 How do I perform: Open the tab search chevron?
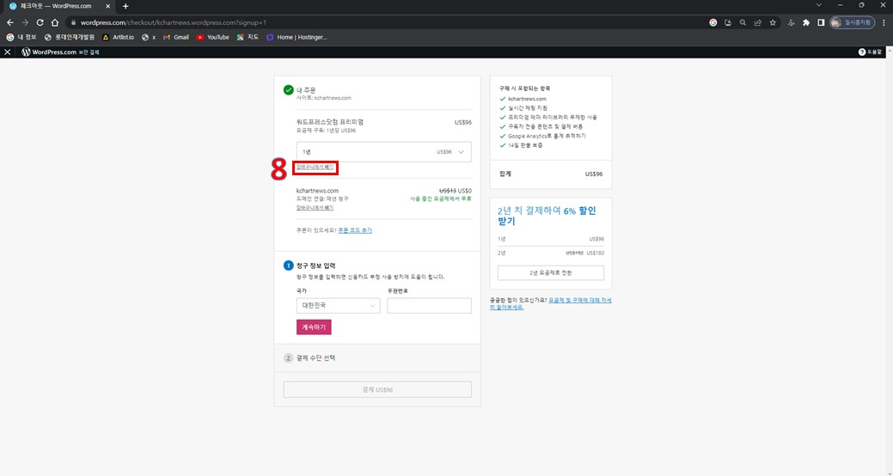[x=819, y=5]
